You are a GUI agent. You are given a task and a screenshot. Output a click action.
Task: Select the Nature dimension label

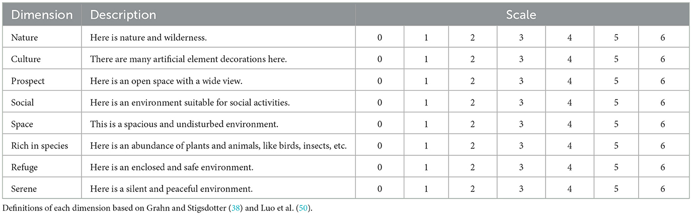pos(24,37)
